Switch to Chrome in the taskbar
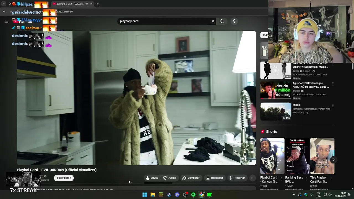The height and width of the screenshot is (199, 354). pos(202,195)
